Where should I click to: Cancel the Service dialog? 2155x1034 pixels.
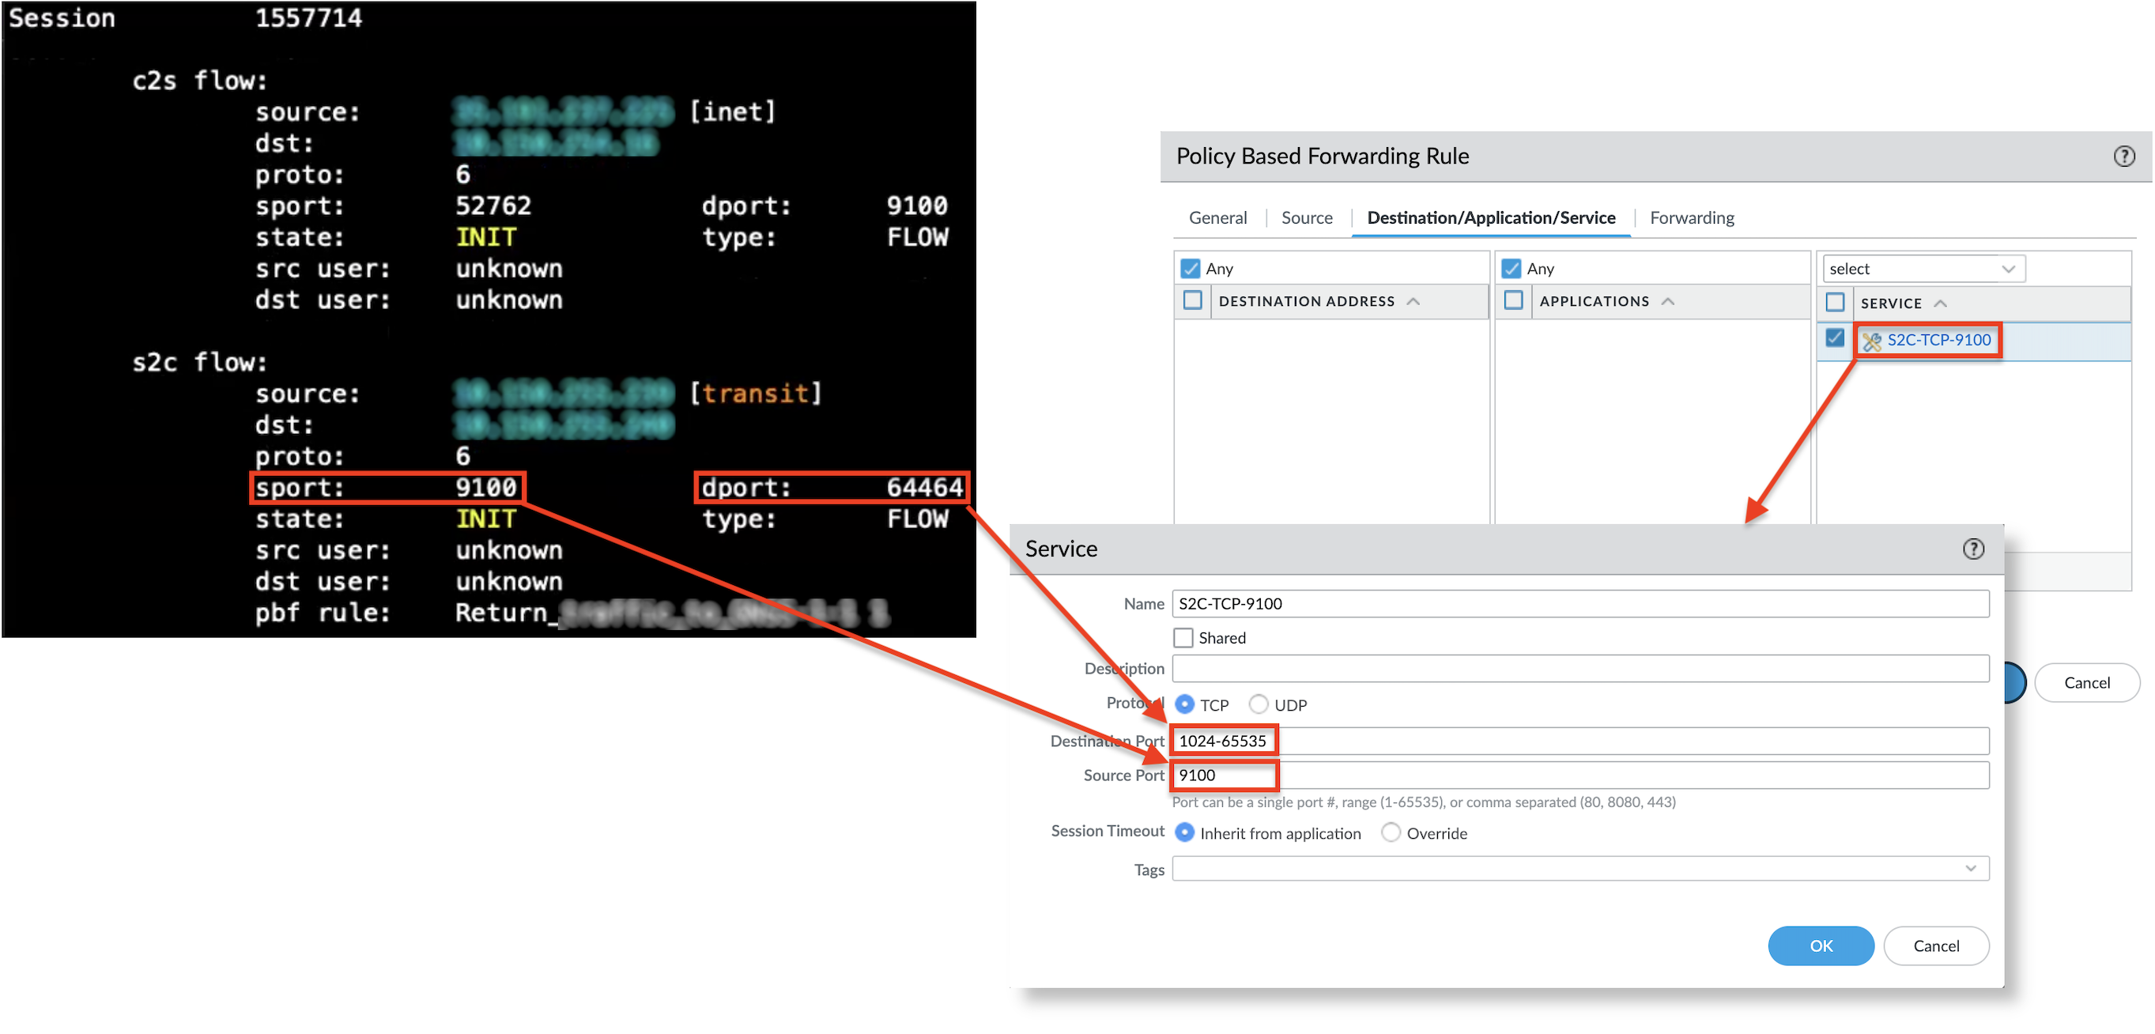1937,945
